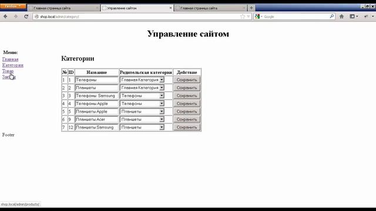Open the Google search engine selector icon
The width and height of the screenshot is (376, 211).
(x=258, y=16)
